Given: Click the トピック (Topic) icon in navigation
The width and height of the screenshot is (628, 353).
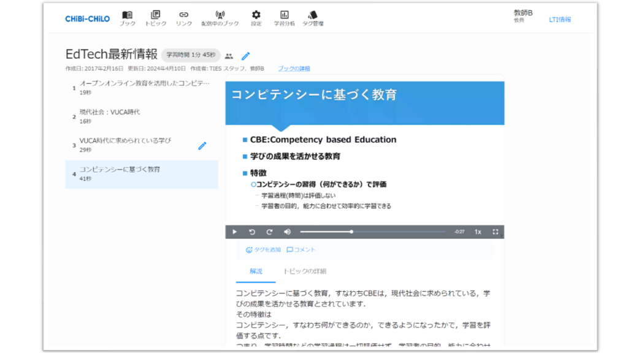Looking at the screenshot, I should [155, 15].
